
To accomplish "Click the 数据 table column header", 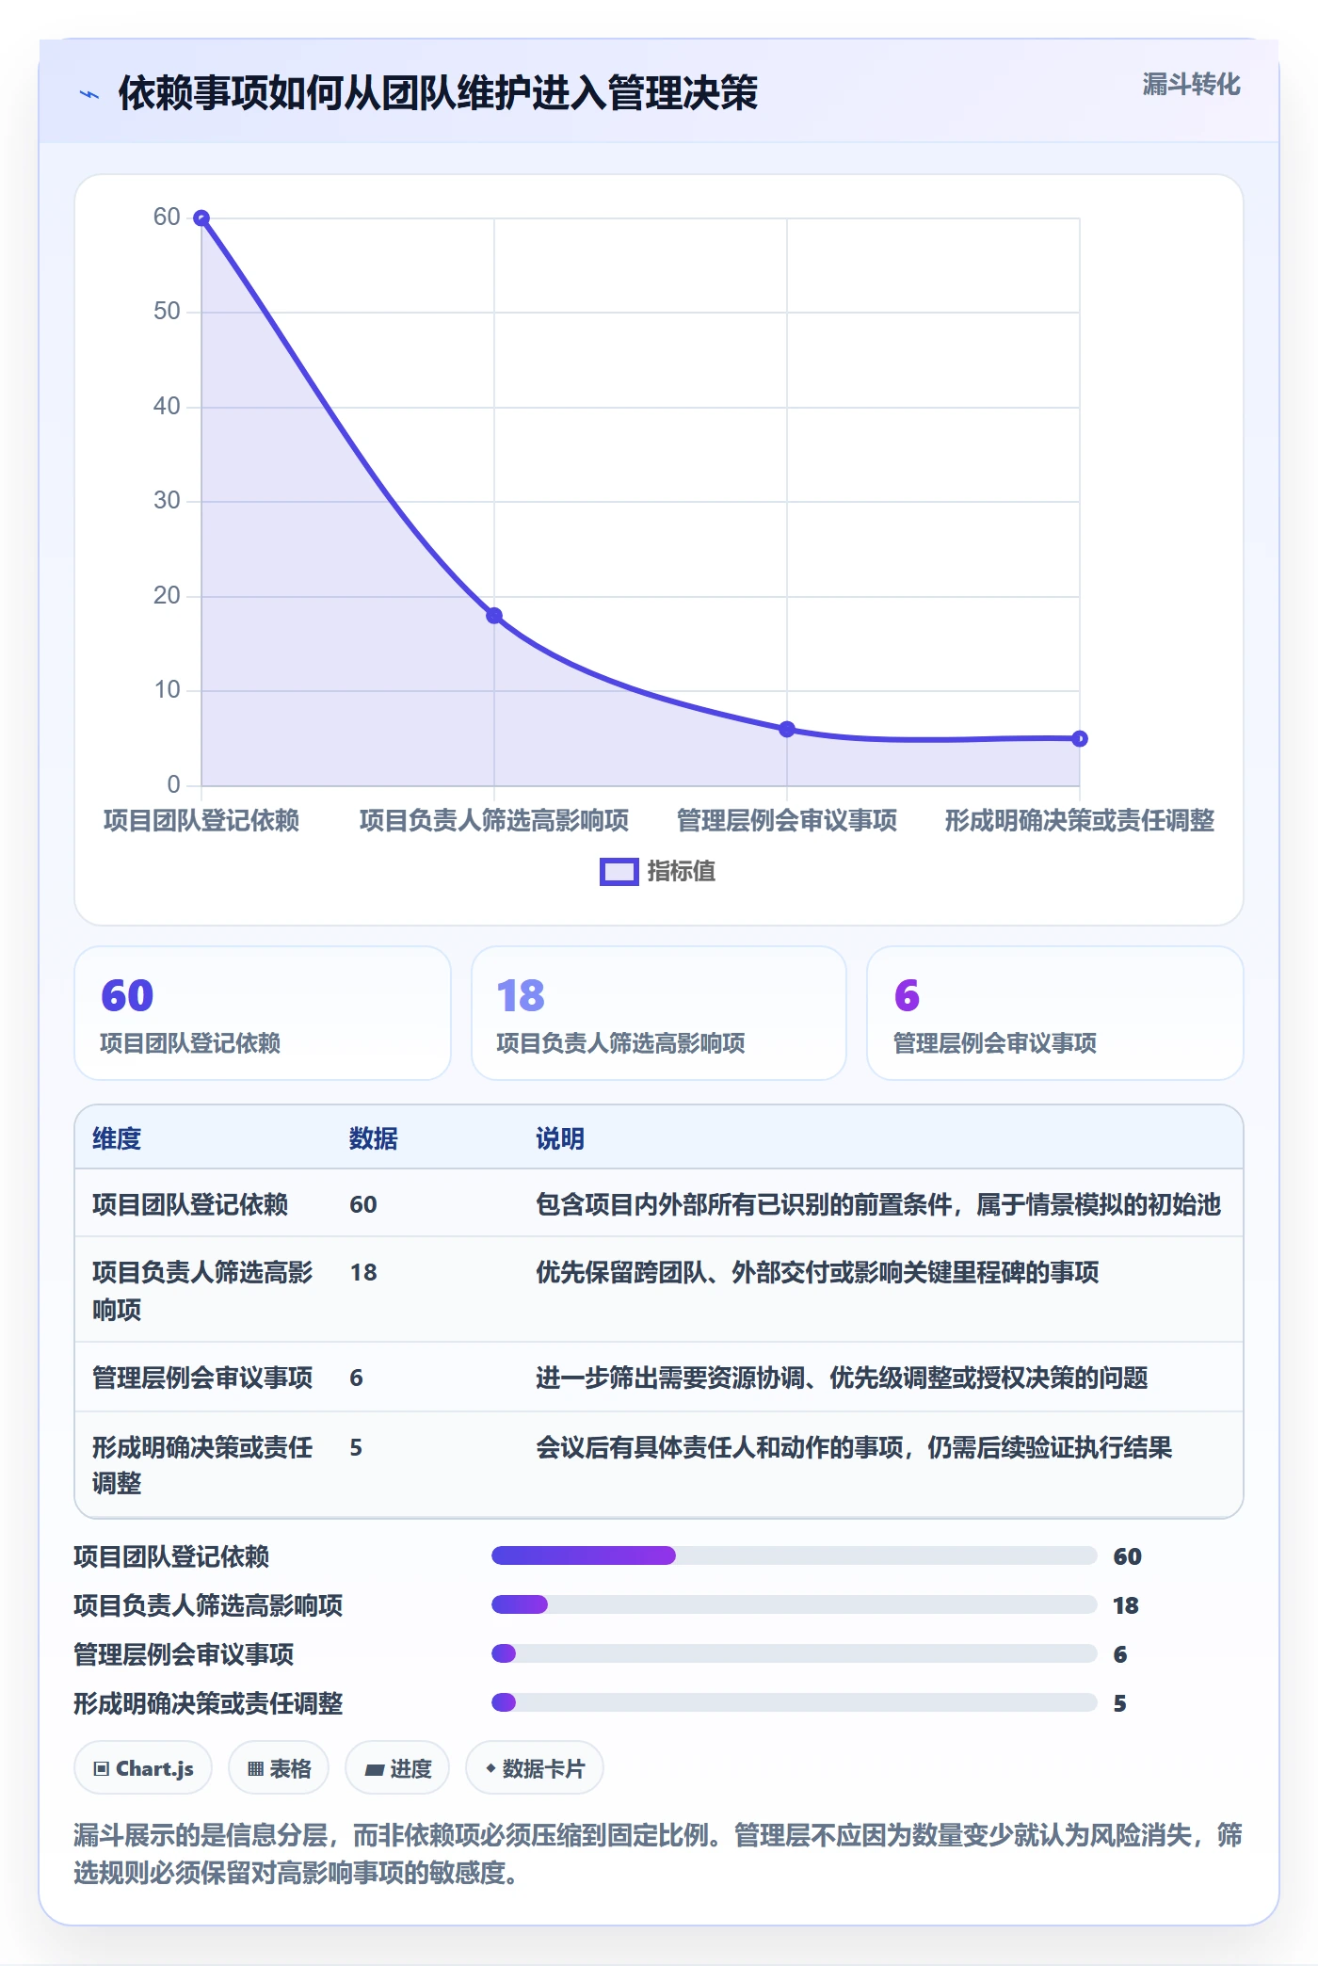I will coord(374,1139).
